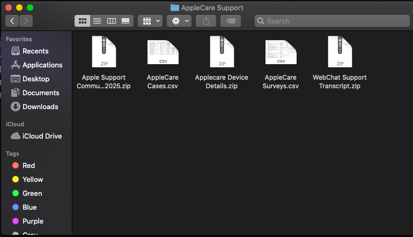
Task: Select the WebChat Support Transcript.zip file icon
Action: click(x=340, y=52)
